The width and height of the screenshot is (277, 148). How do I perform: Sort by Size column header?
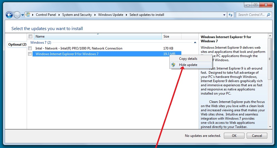[x=171, y=36]
